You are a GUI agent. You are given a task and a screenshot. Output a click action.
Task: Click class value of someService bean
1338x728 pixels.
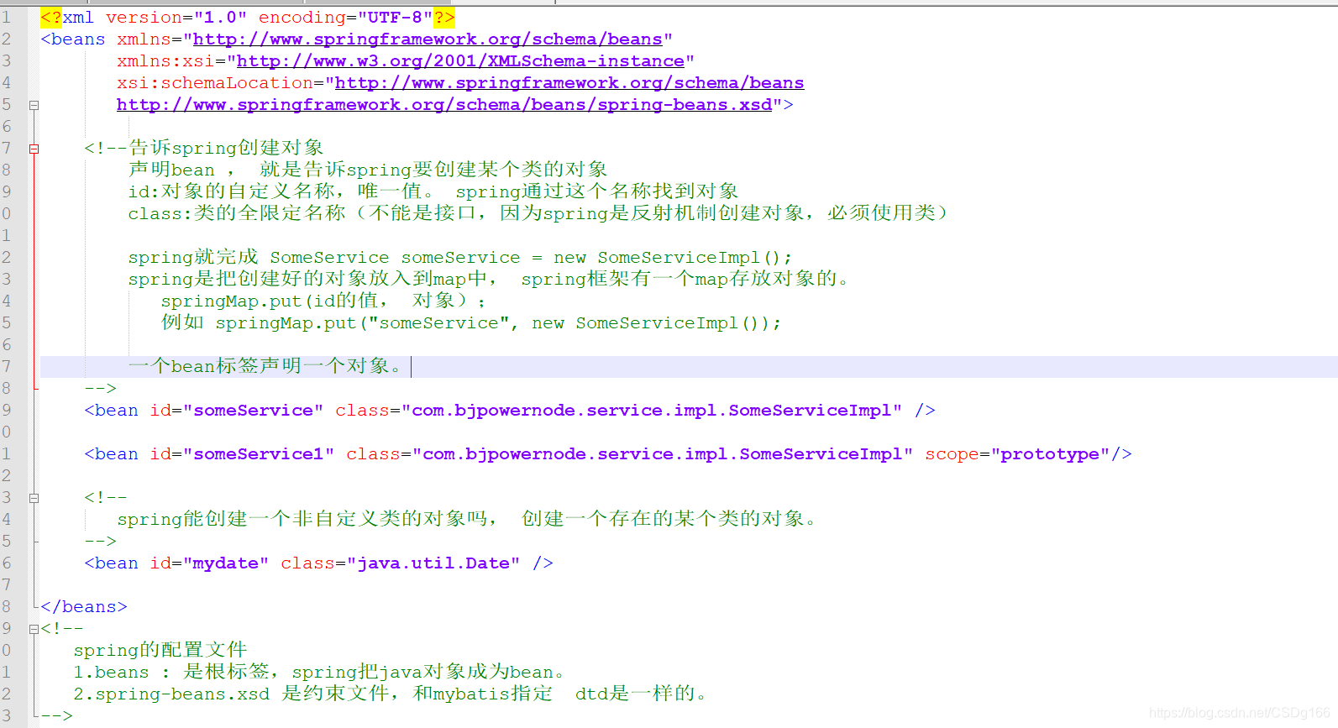652,411
